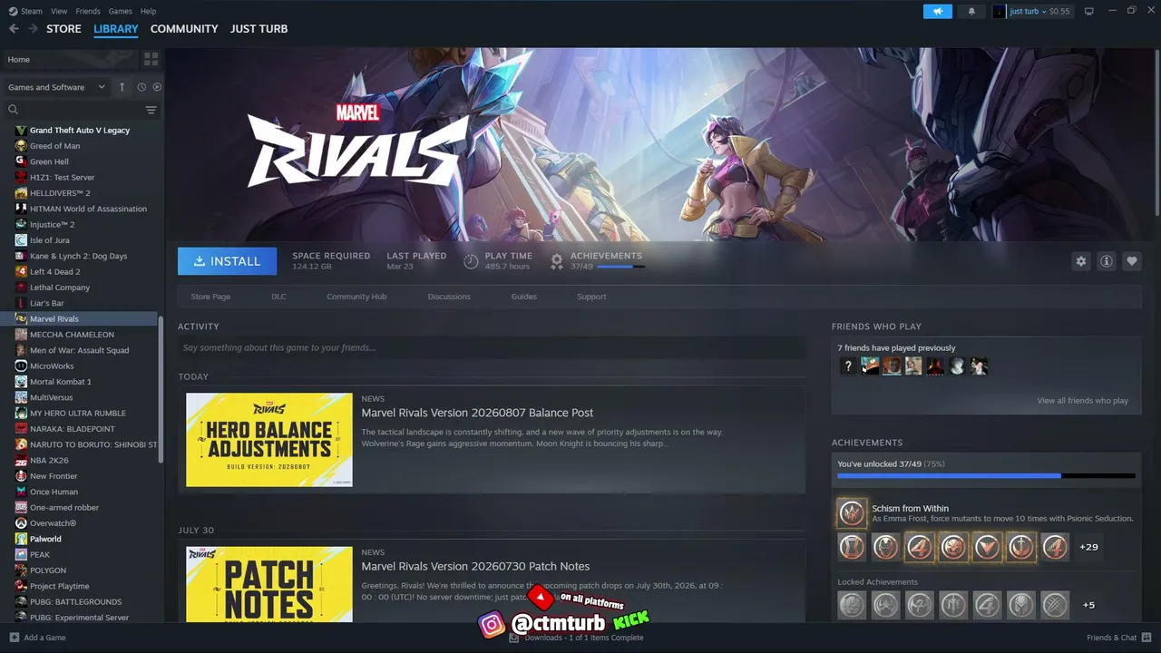Open the Discussions link
1161x653 pixels.
tap(449, 297)
